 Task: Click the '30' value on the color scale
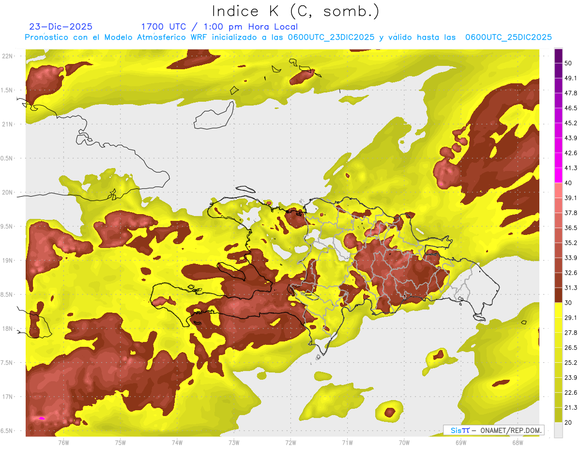point(569,303)
